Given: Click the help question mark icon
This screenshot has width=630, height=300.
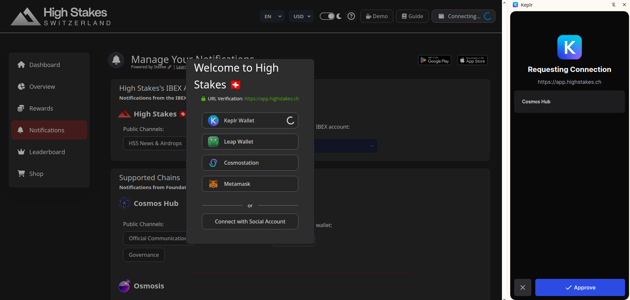Looking at the screenshot, I should [x=351, y=16].
